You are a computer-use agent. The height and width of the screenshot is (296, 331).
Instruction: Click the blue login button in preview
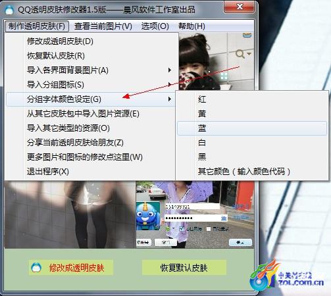pos(240,243)
